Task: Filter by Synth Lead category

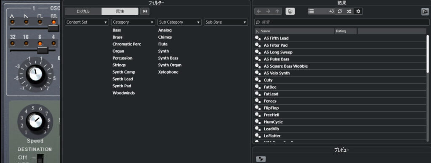Action: (x=122, y=79)
